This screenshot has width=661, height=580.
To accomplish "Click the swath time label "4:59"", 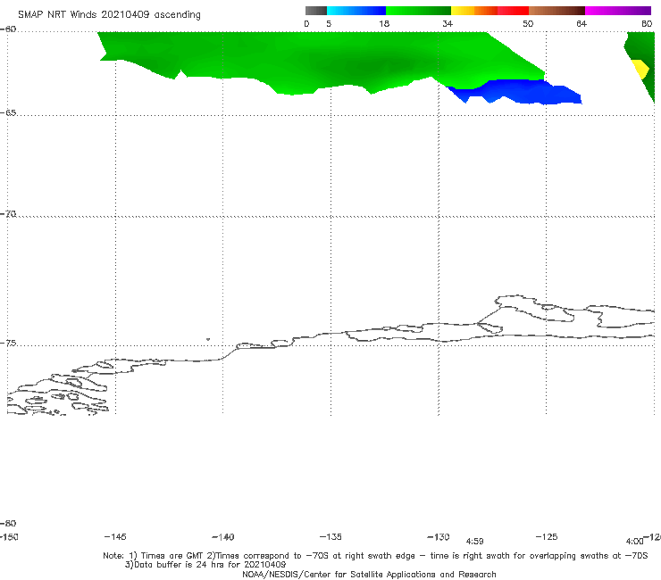I will click(x=474, y=542).
